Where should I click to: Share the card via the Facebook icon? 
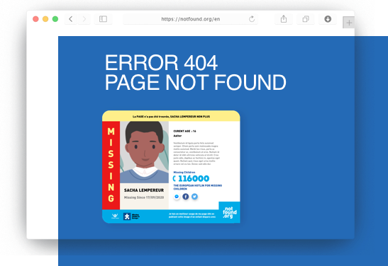tap(186, 197)
